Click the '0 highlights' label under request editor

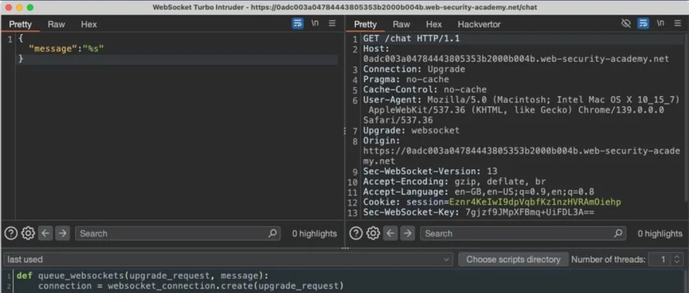660,234
